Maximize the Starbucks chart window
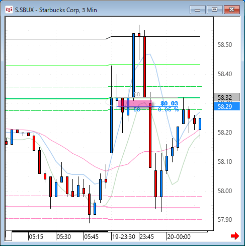The height and width of the screenshot is (246, 245). [x=215, y=10]
